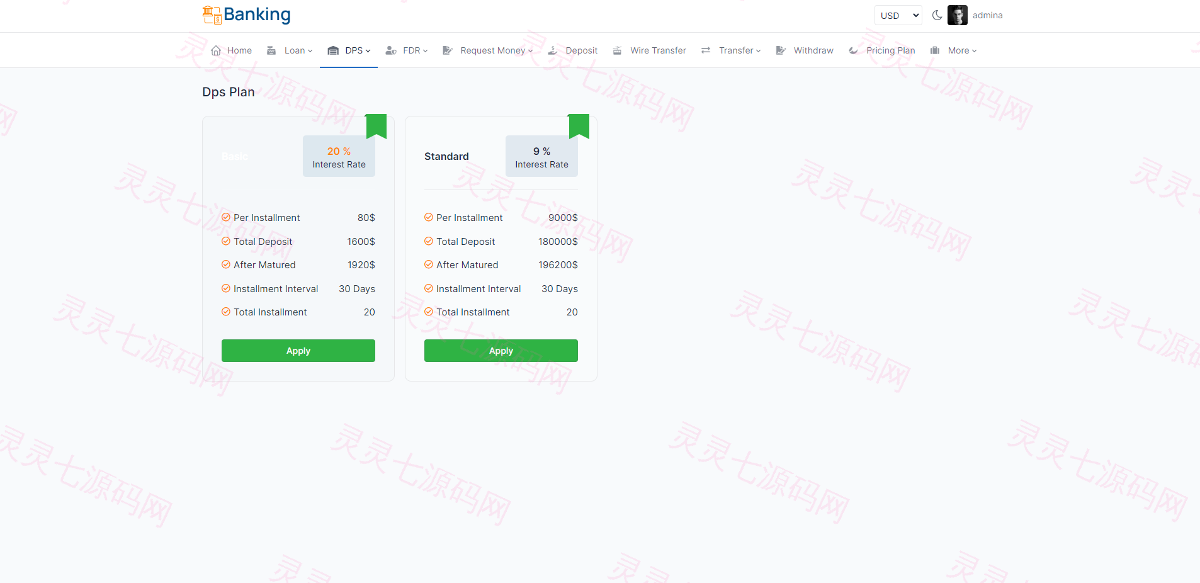Click the Transfer arrows icon
Image resolution: width=1200 pixels, height=583 pixels.
click(x=706, y=50)
